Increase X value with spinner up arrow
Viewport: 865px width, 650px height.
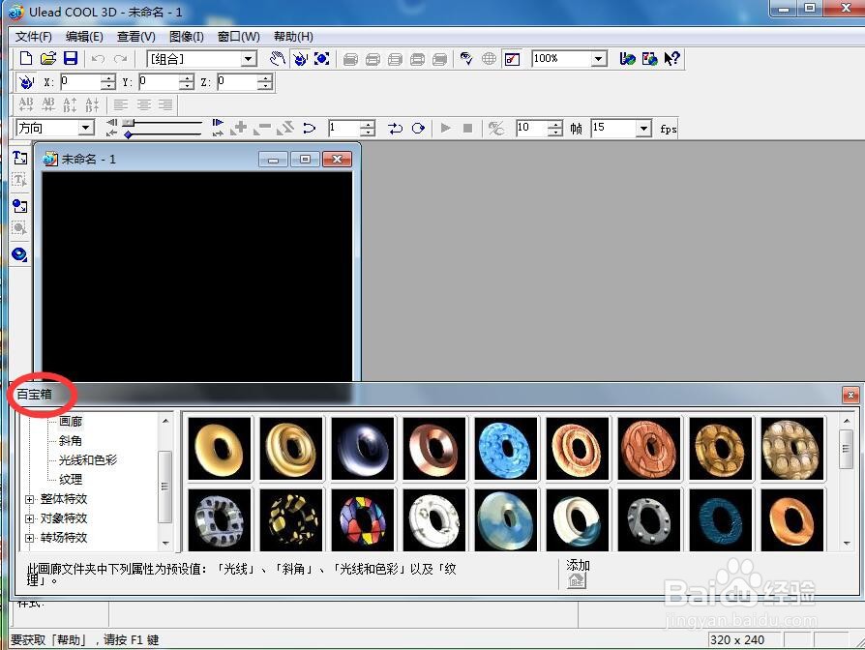pos(108,78)
